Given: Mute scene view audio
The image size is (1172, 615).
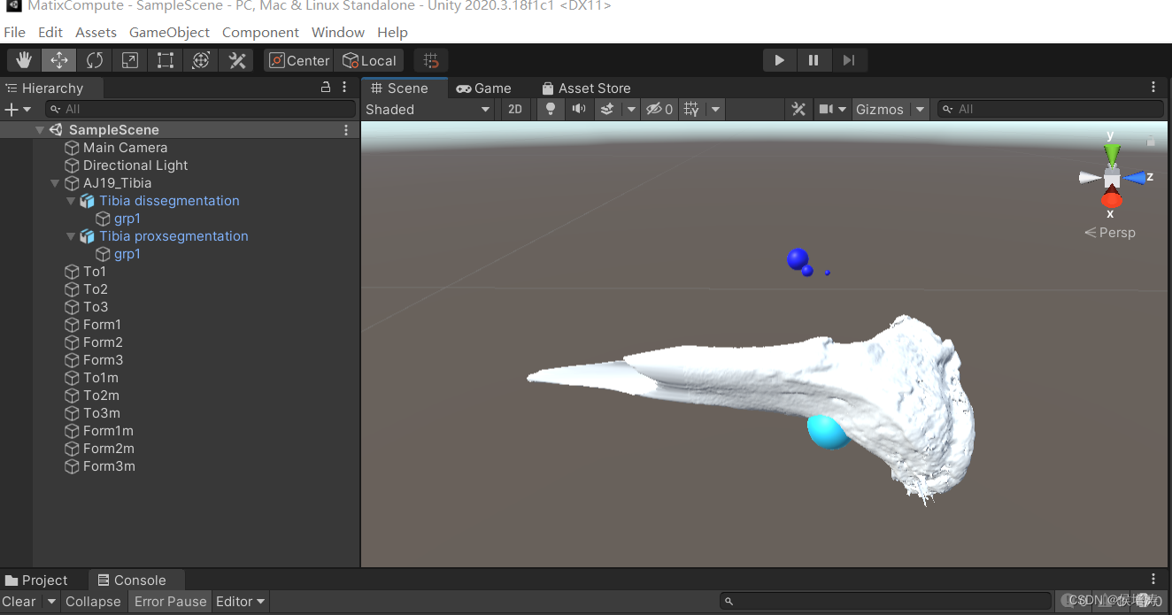Looking at the screenshot, I should coord(577,109).
